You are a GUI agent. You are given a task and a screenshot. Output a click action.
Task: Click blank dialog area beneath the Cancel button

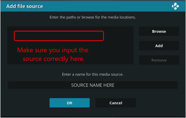click(116, 112)
